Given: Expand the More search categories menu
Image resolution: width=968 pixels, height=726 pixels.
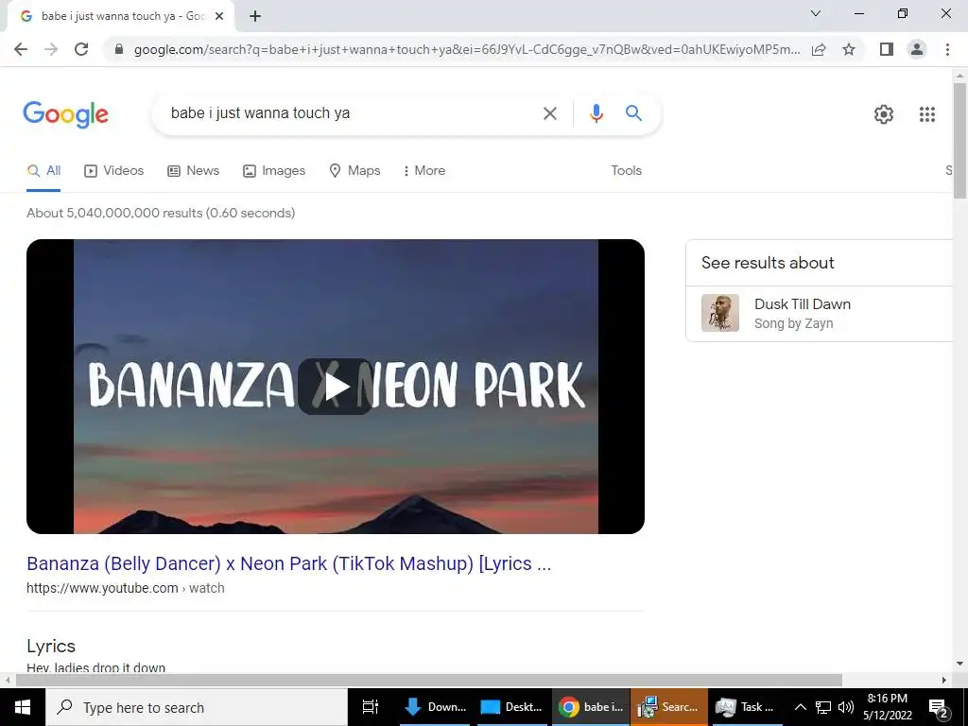Looking at the screenshot, I should [424, 171].
